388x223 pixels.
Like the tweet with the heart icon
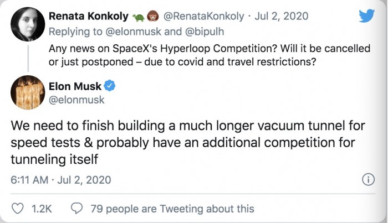tap(18, 209)
